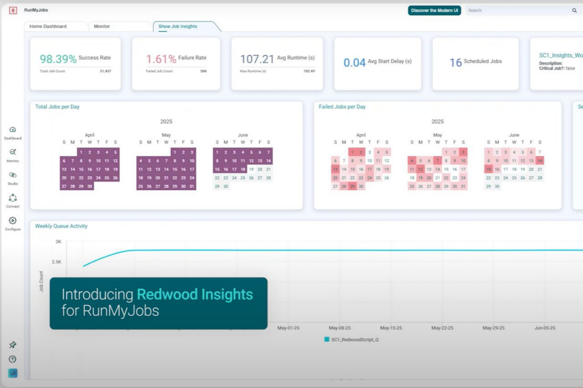Viewport: 583px width, 388px height.
Task: Click the search magnifier icon
Action: click(574, 11)
